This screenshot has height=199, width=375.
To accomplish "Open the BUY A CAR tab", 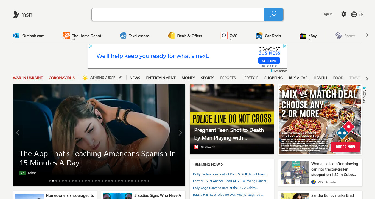I will point(298,78).
